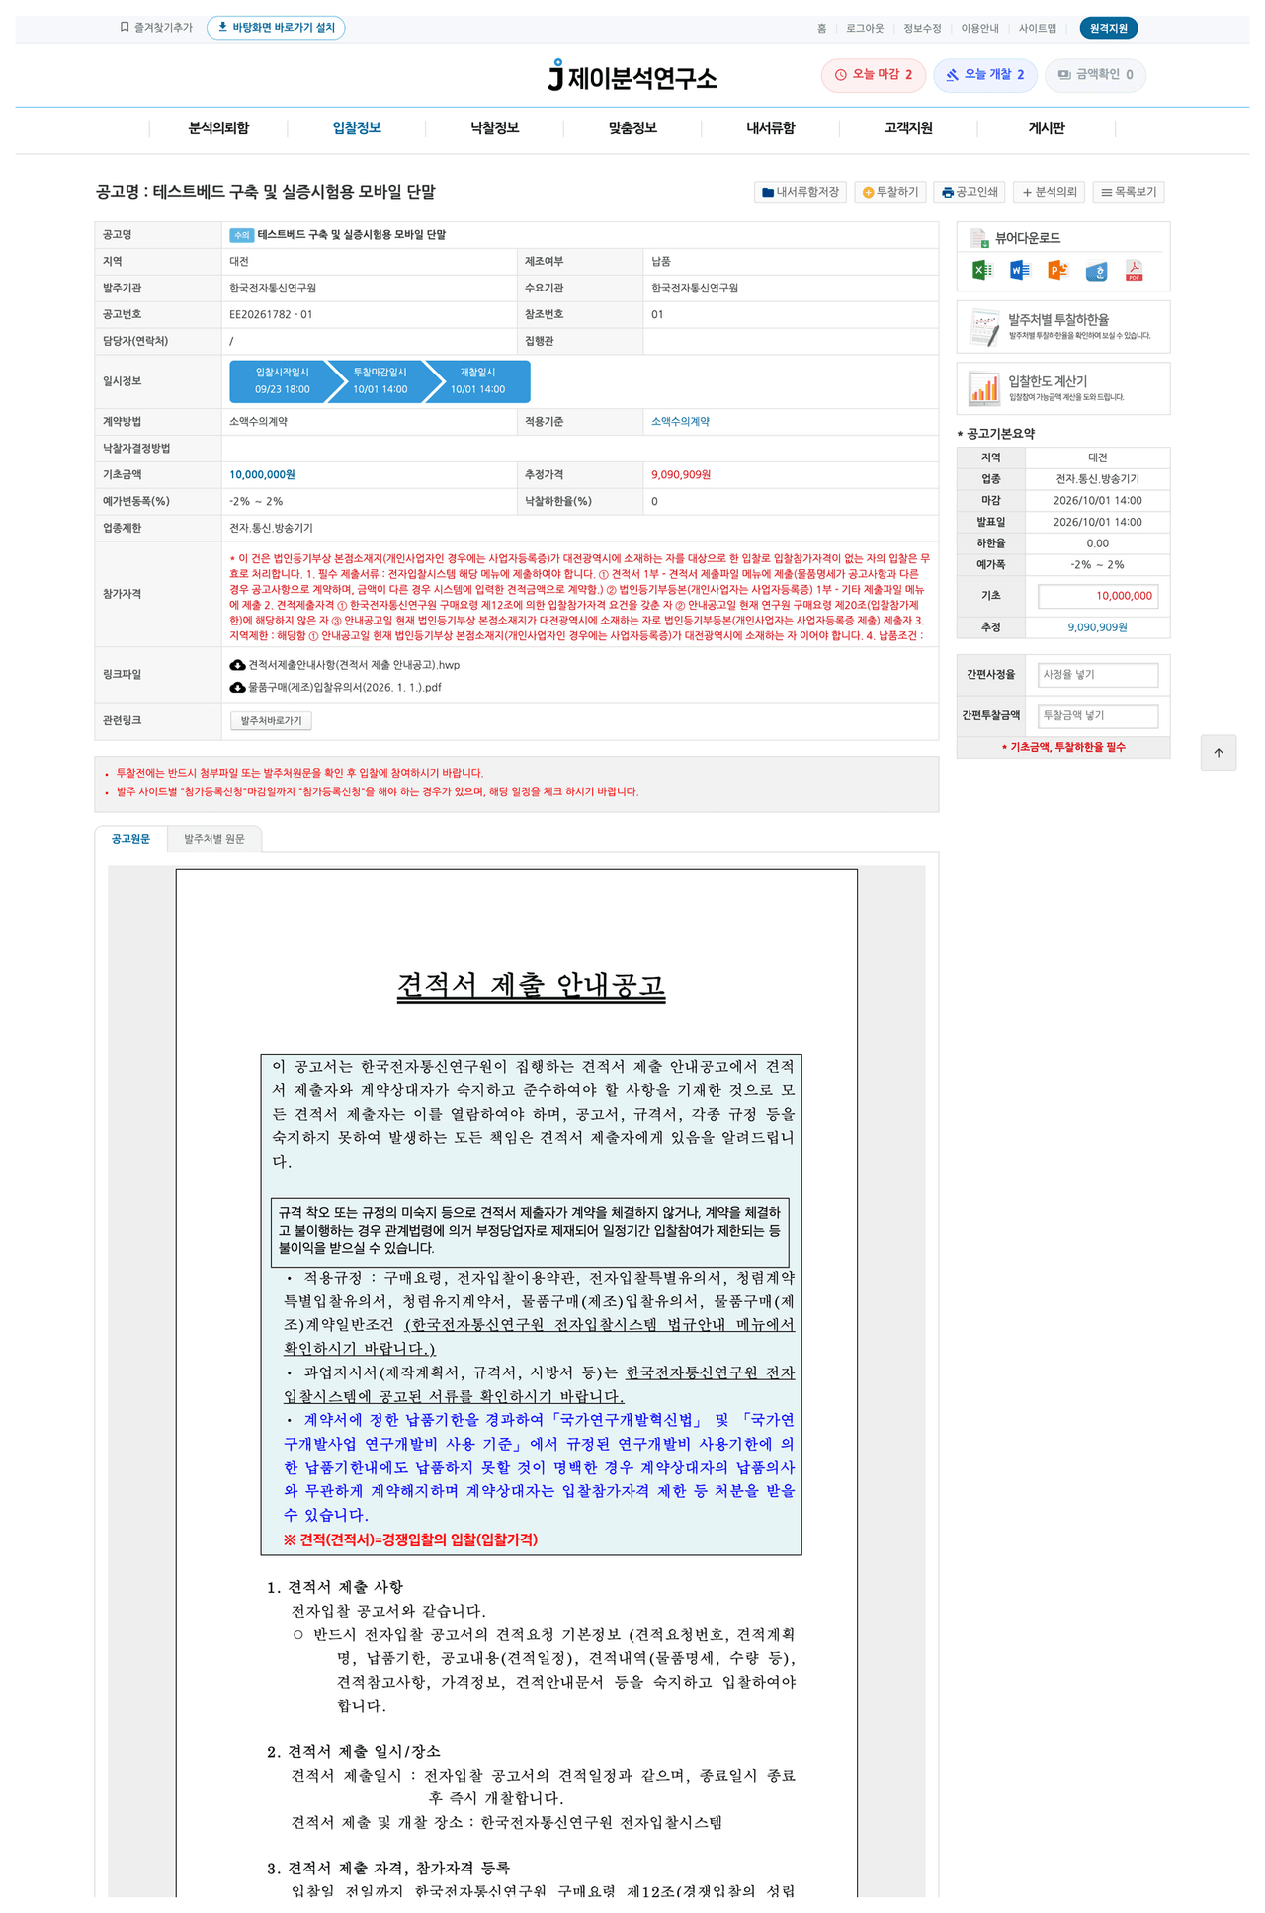Click 투찰하기 button

pyautogui.click(x=890, y=192)
